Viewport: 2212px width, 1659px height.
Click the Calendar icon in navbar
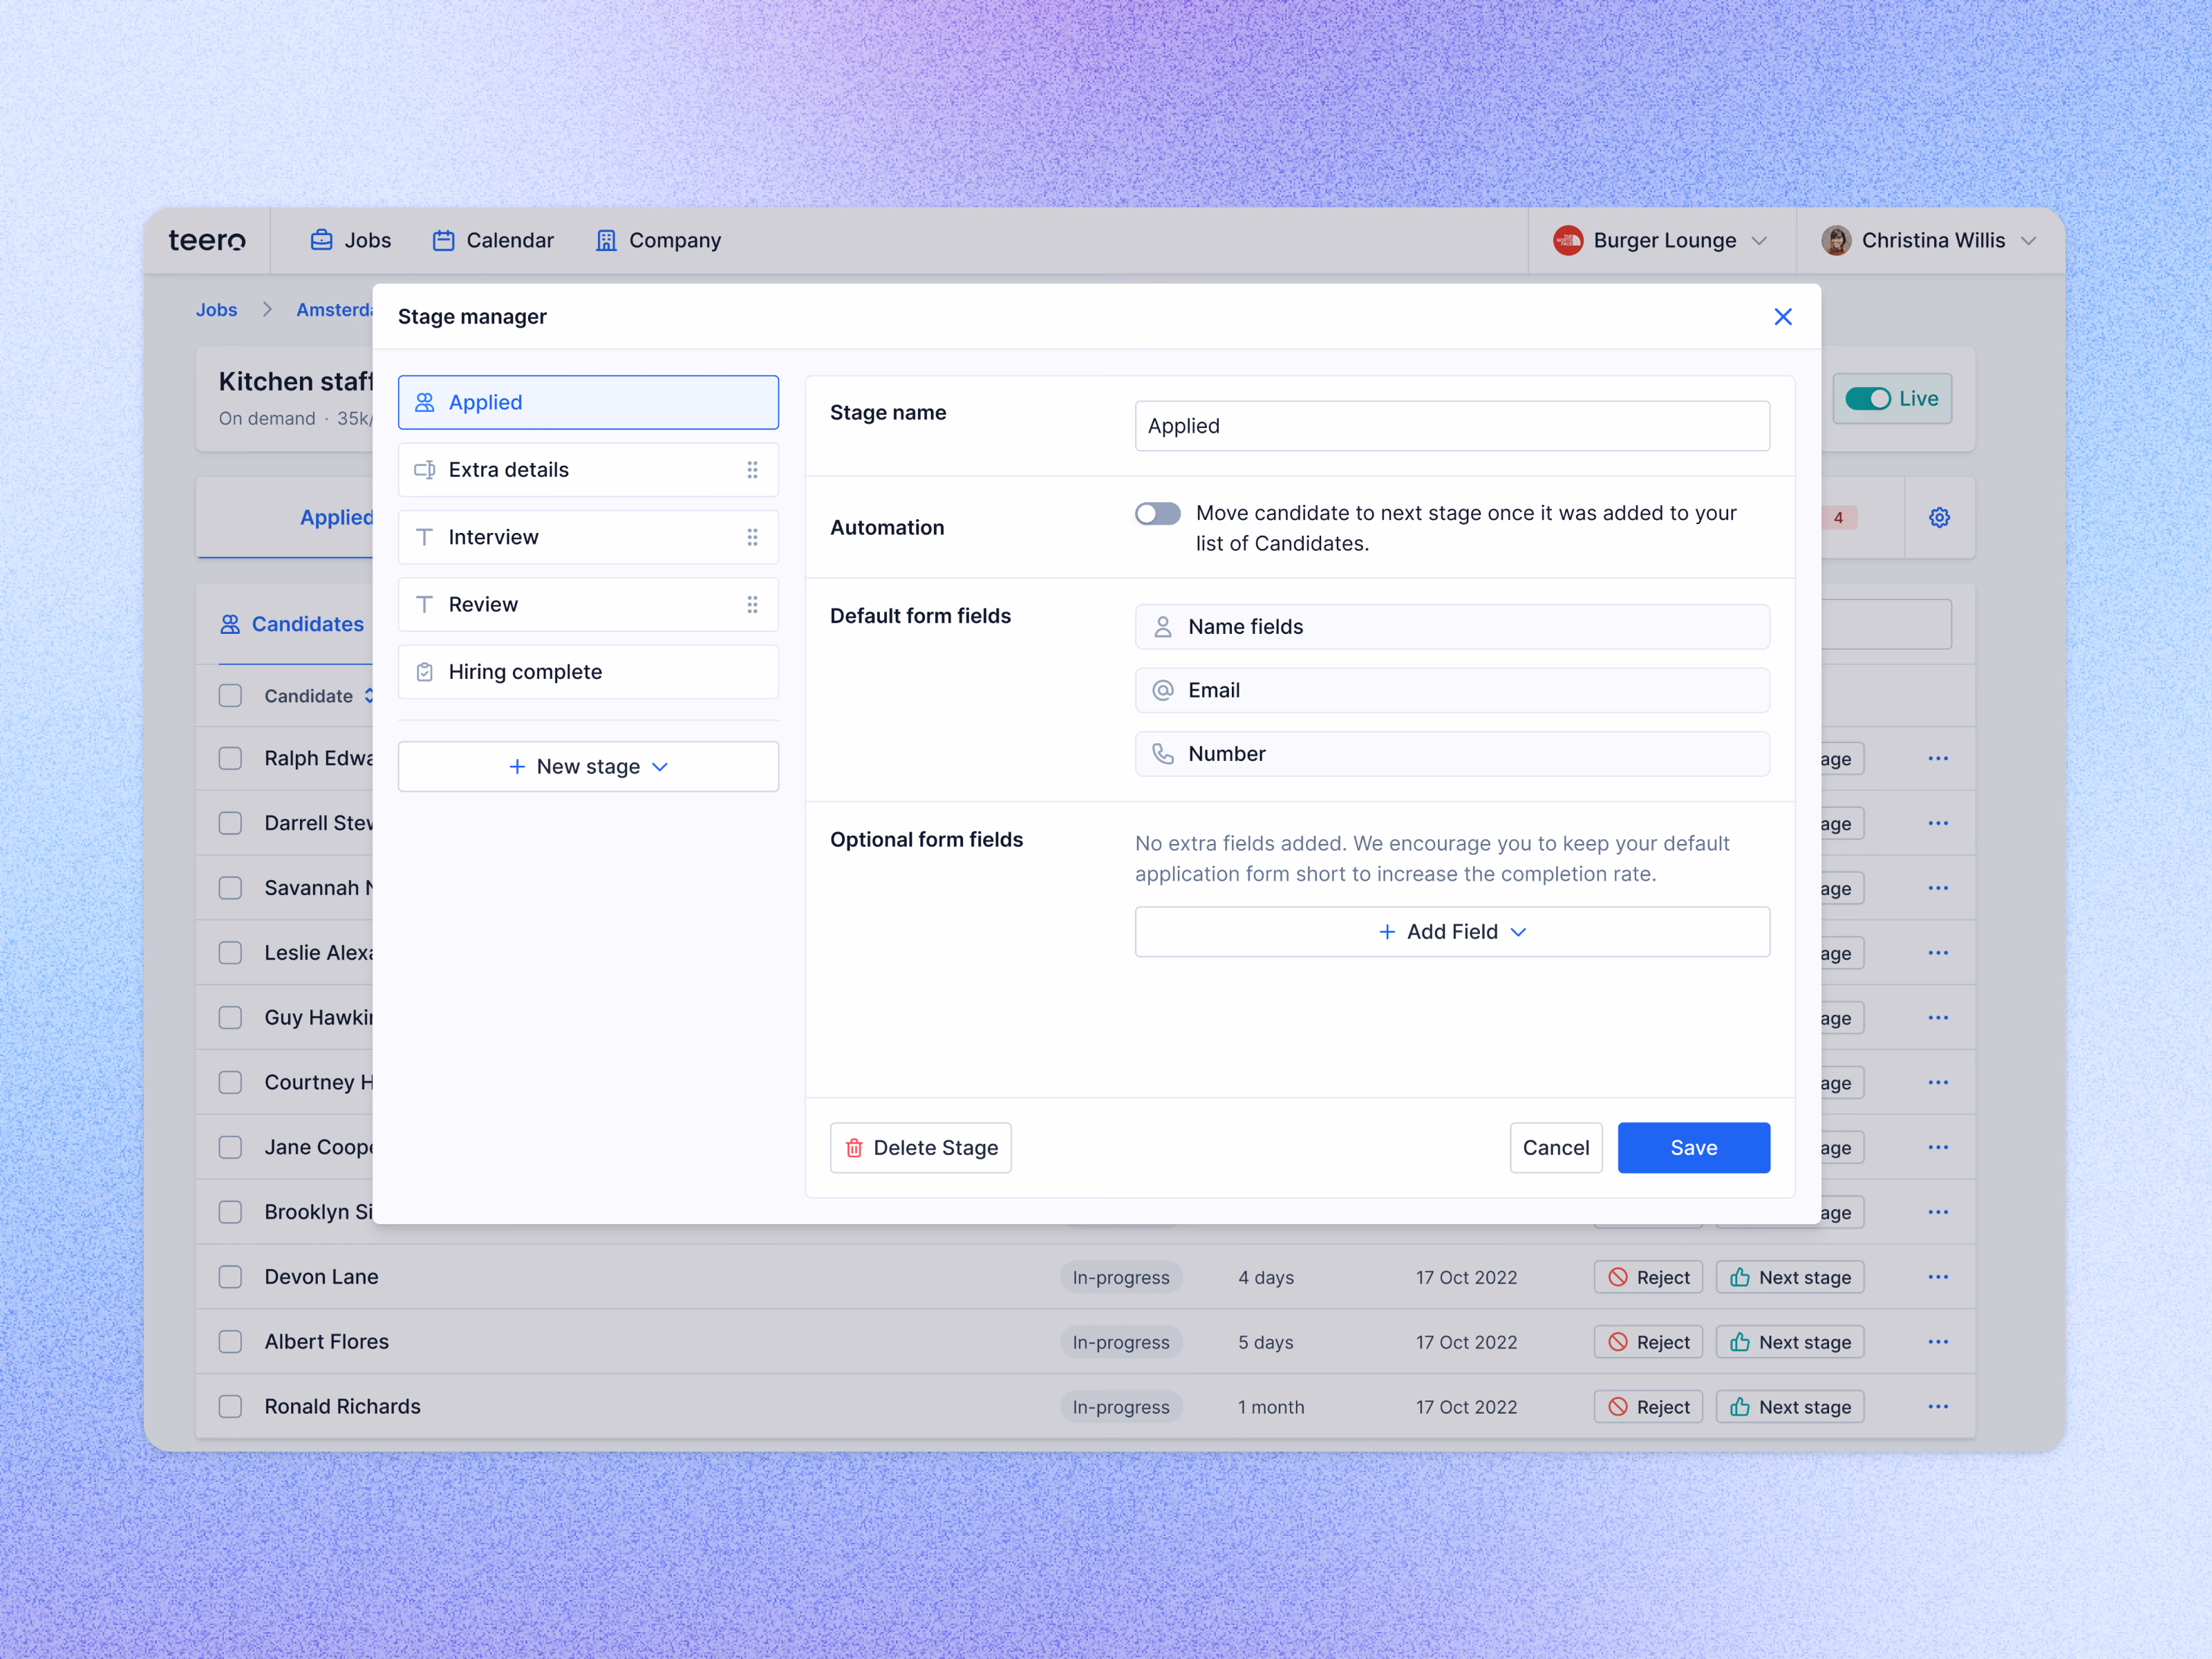point(443,240)
